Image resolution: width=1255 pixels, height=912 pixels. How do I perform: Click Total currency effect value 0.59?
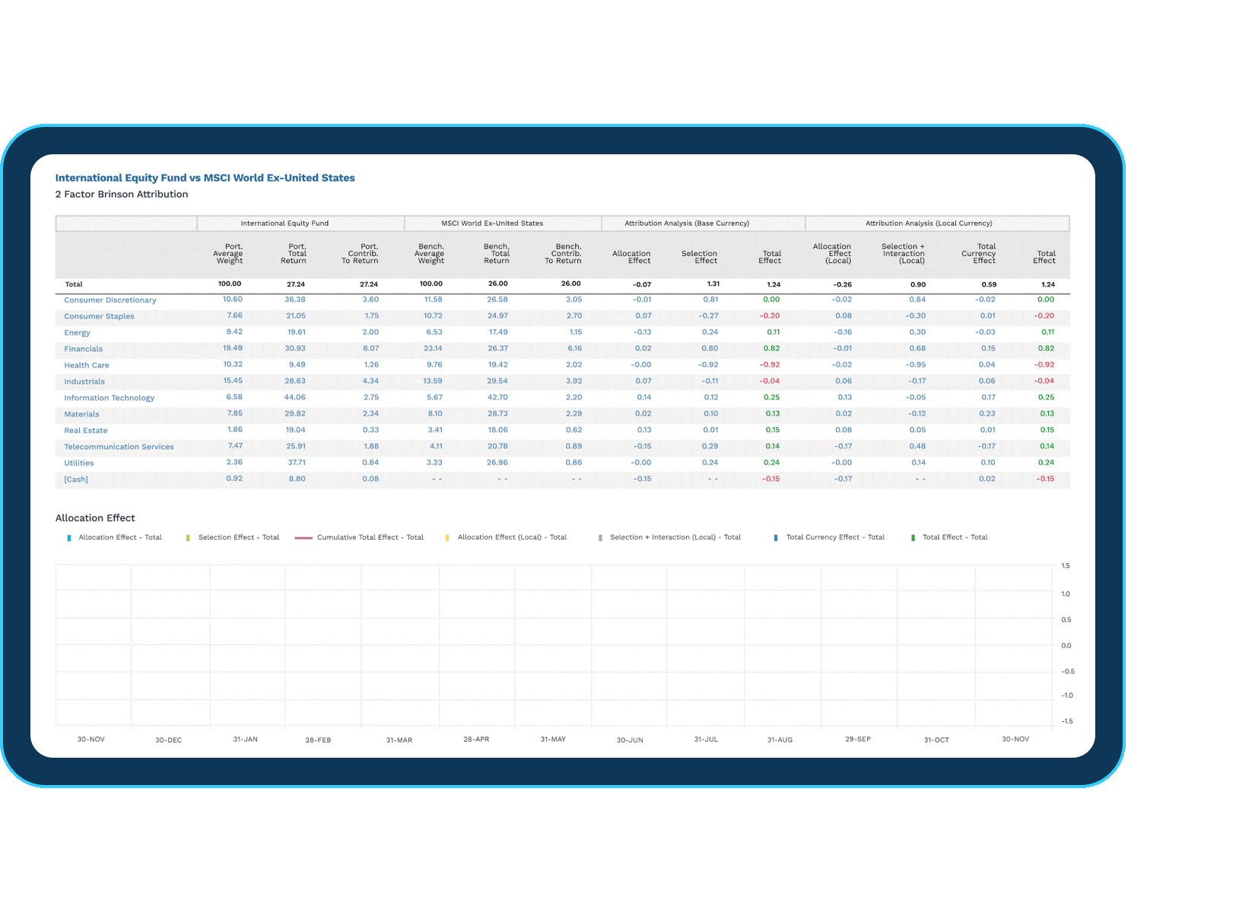(x=989, y=285)
